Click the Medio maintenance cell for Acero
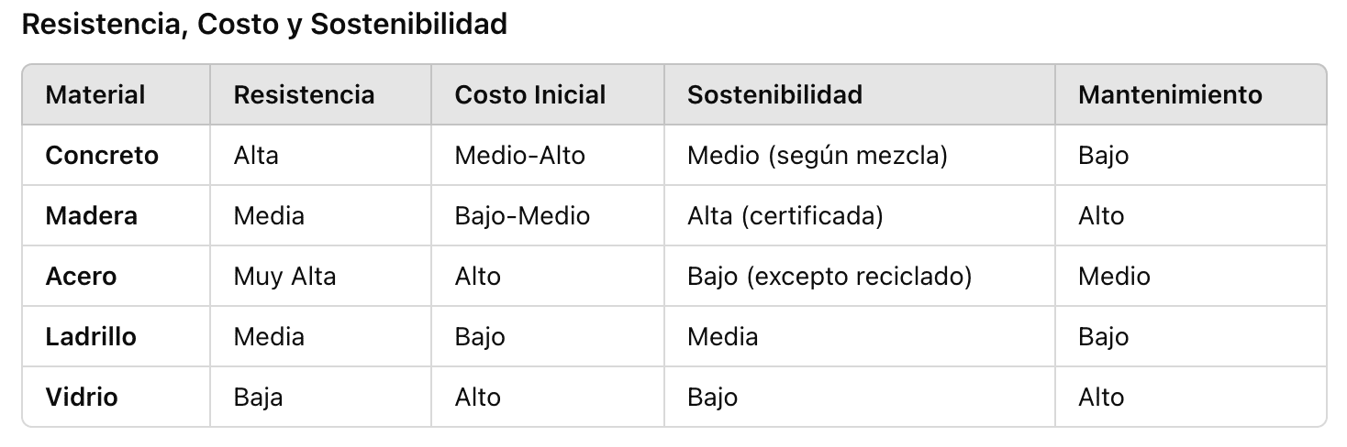The height and width of the screenshot is (447, 1347). tap(1114, 277)
